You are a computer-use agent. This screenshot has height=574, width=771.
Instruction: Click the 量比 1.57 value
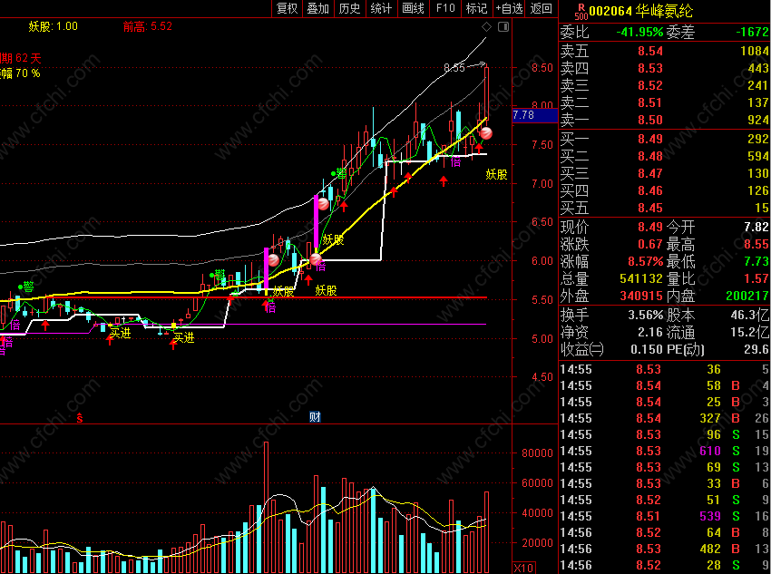point(756,278)
